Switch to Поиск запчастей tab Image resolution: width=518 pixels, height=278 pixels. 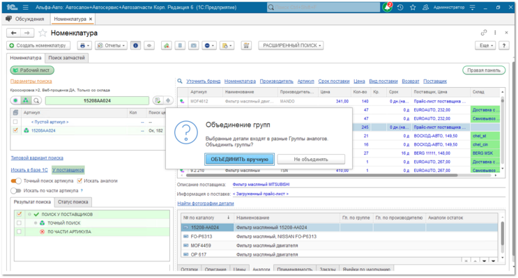(66, 58)
